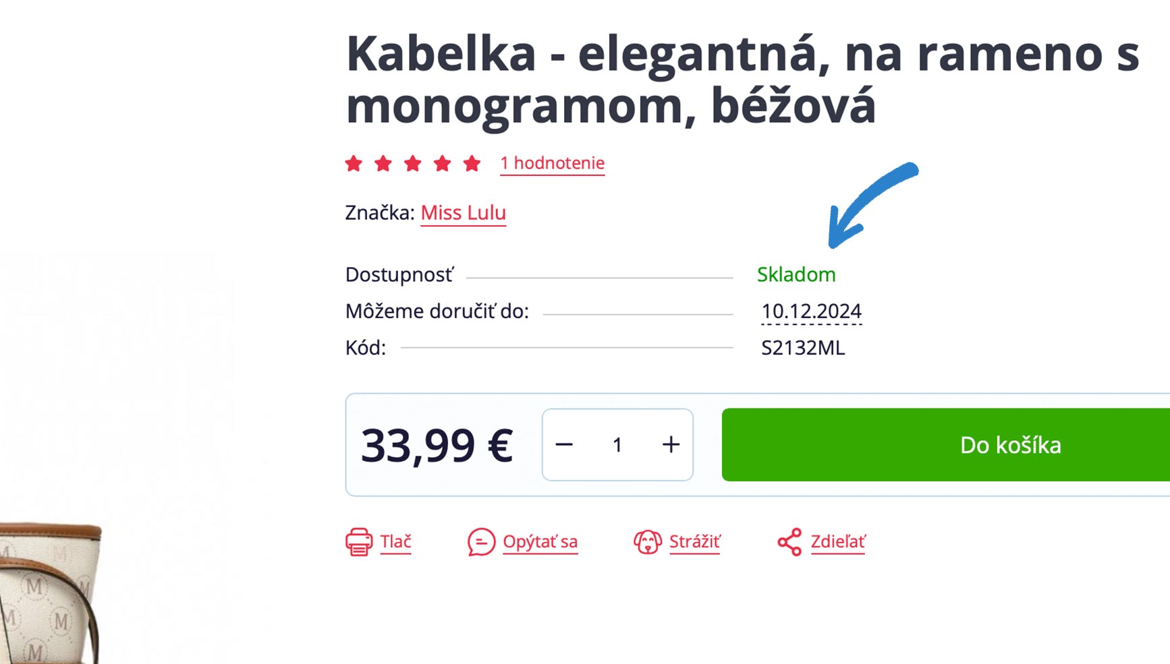1170x664 pixels.
Task: Open the 1 hodnotenie reviews link
Action: click(x=552, y=163)
